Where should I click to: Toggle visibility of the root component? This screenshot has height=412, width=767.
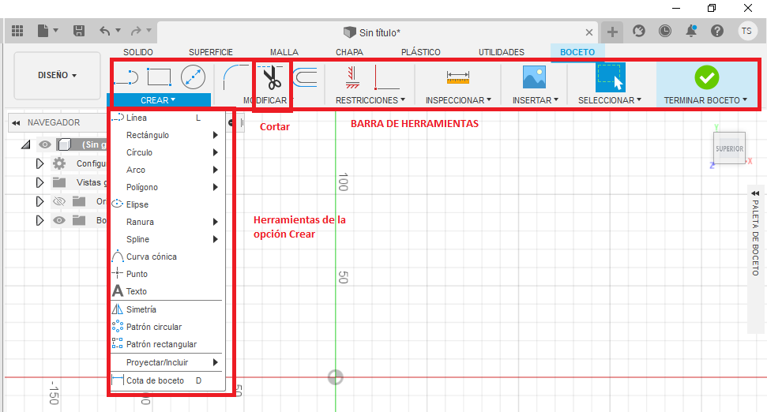45,144
